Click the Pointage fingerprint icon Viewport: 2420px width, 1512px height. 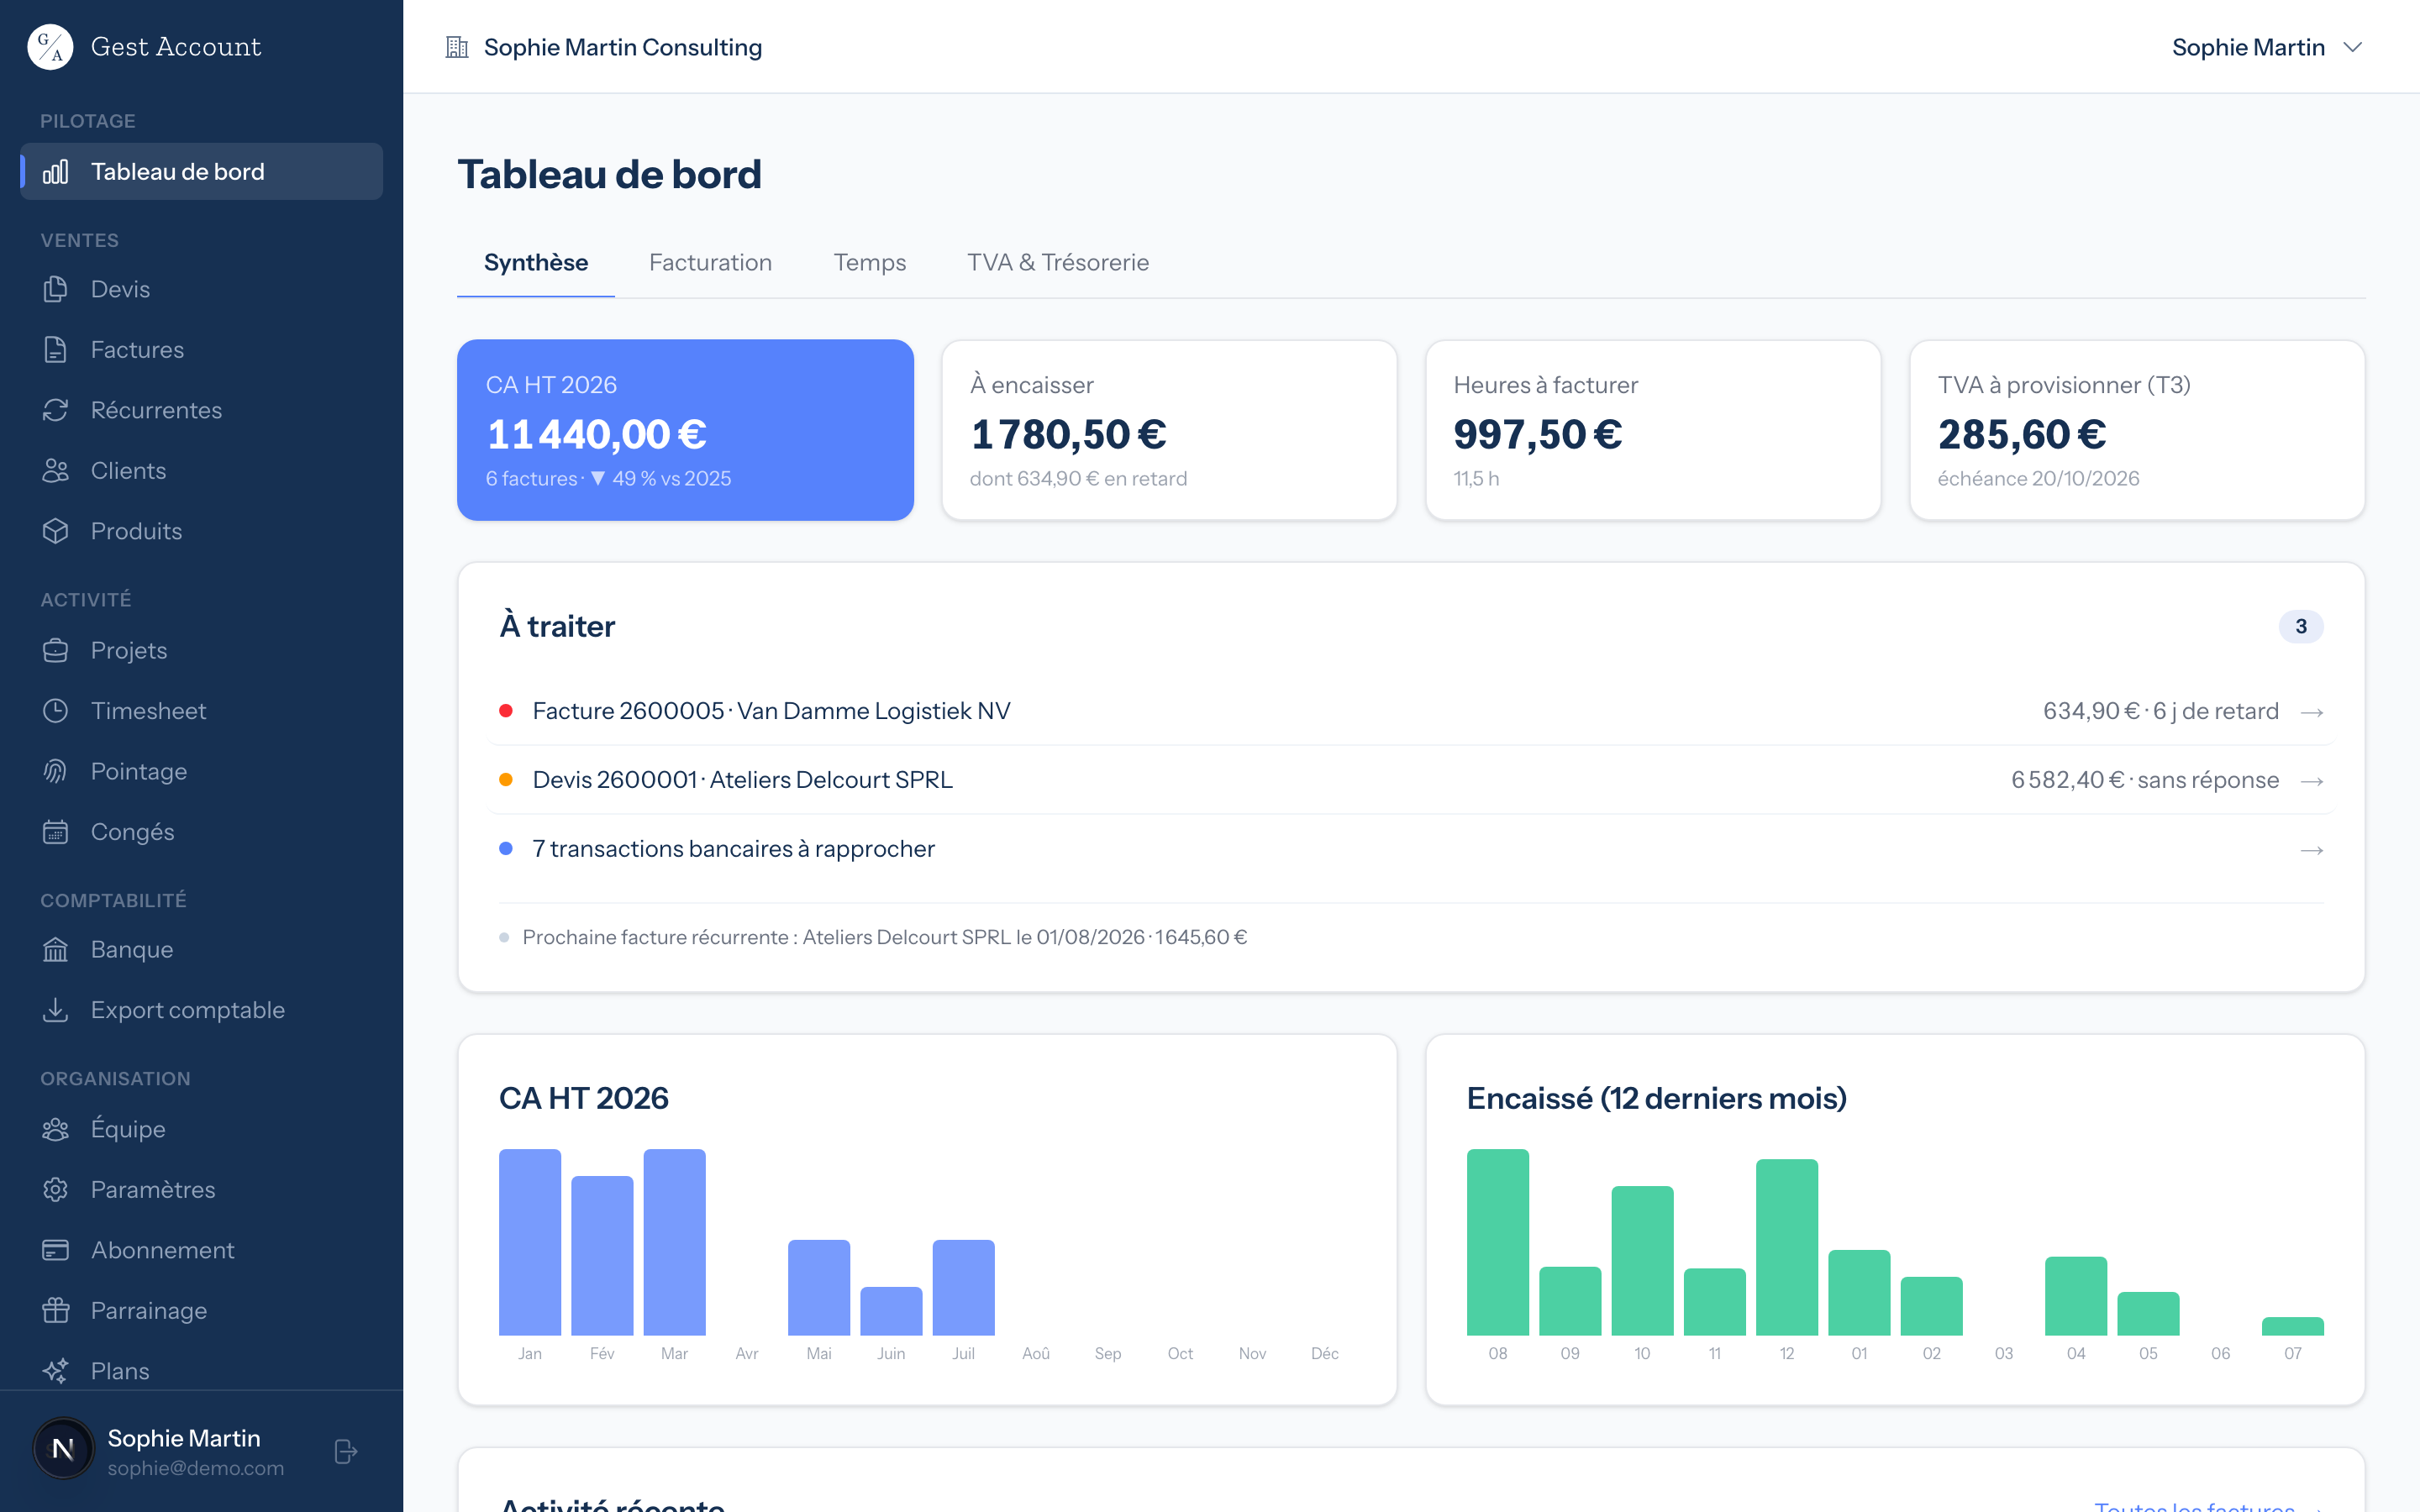tap(56, 771)
